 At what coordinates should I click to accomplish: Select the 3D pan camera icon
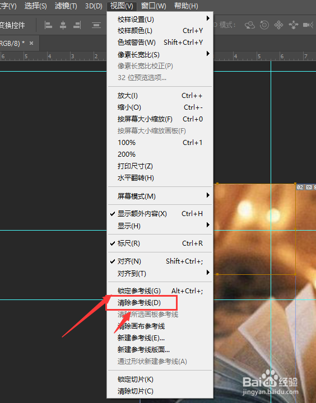point(278,25)
